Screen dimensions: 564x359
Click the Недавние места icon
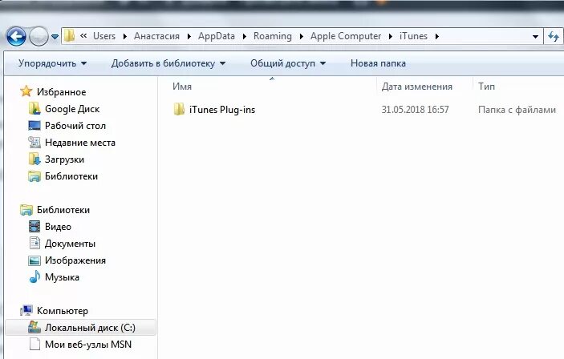(34, 143)
